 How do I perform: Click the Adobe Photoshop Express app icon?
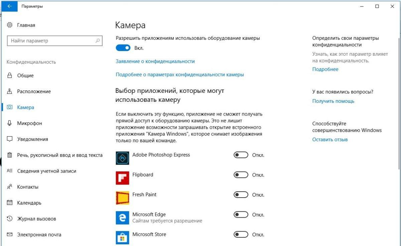coord(122,158)
